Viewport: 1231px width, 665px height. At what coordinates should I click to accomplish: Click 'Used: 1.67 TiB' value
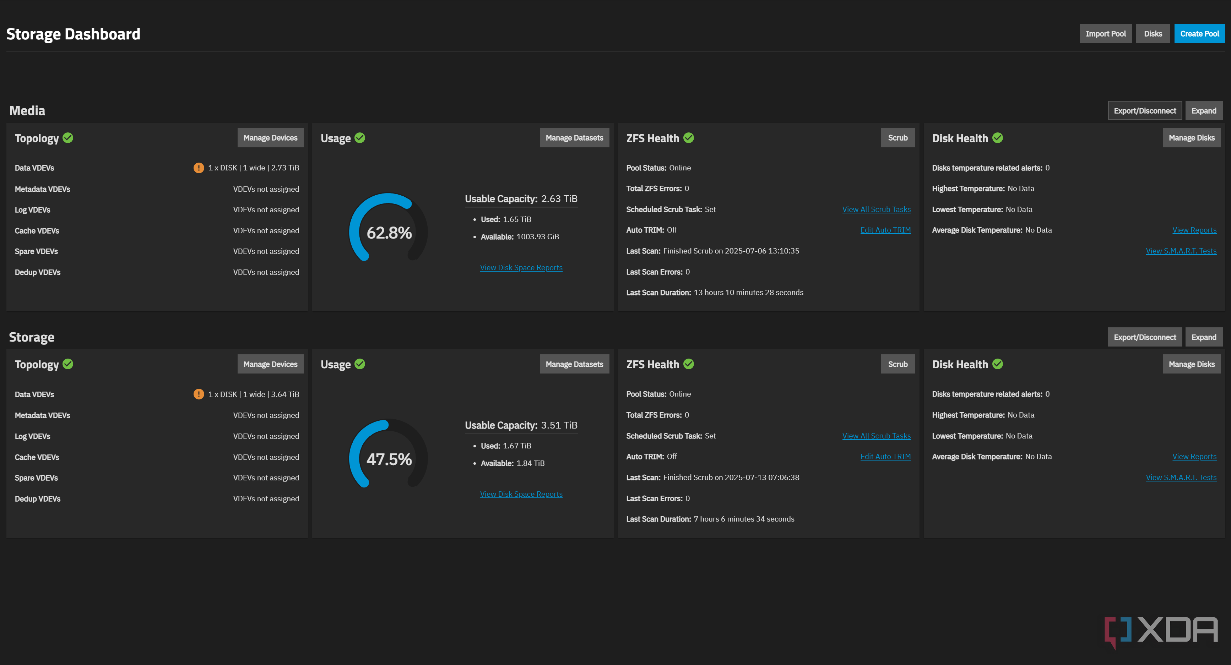click(x=506, y=446)
